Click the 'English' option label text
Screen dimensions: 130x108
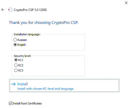(22, 45)
